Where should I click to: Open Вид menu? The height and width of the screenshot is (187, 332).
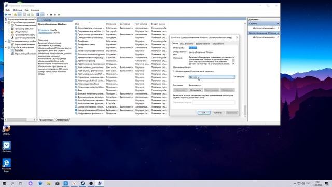[x=26, y=10]
